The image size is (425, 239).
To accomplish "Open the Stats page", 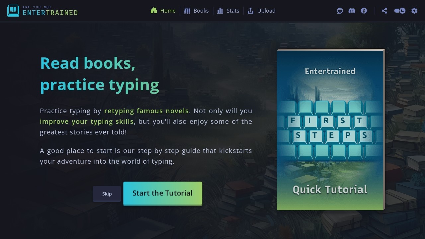I will pyautogui.click(x=233, y=10).
